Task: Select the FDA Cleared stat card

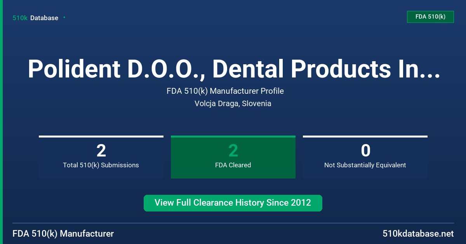Action: pos(233,157)
